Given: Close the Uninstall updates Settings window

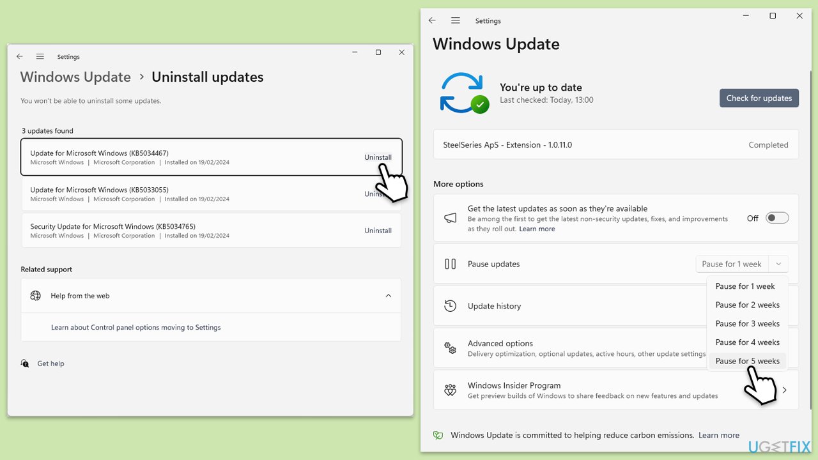Looking at the screenshot, I should (401, 52).
